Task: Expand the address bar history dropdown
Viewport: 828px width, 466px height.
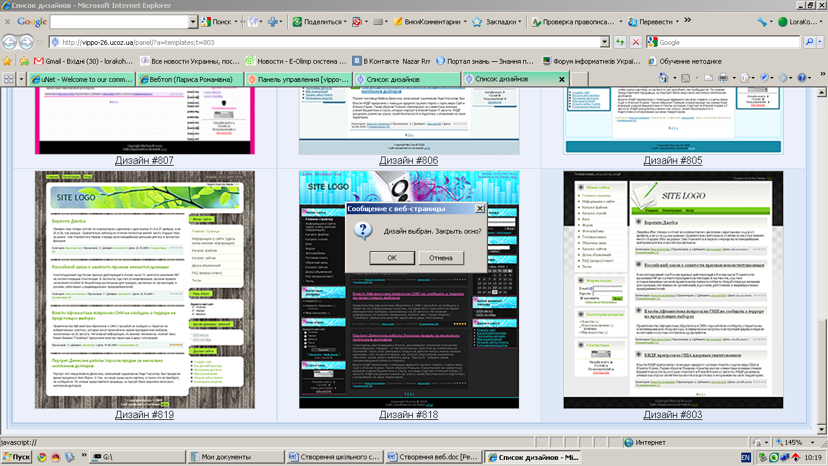Action: tap(604, 42)
